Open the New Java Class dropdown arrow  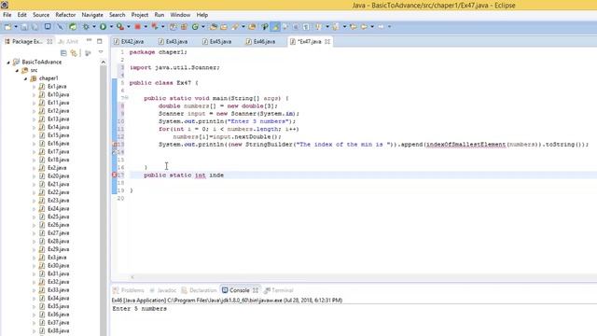pyautogui.click(x=203, y=27)
